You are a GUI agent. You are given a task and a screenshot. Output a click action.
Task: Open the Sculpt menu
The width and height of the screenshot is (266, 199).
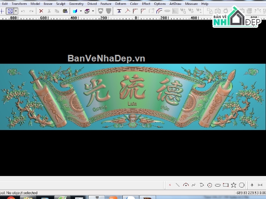click(x=61, y=4)
